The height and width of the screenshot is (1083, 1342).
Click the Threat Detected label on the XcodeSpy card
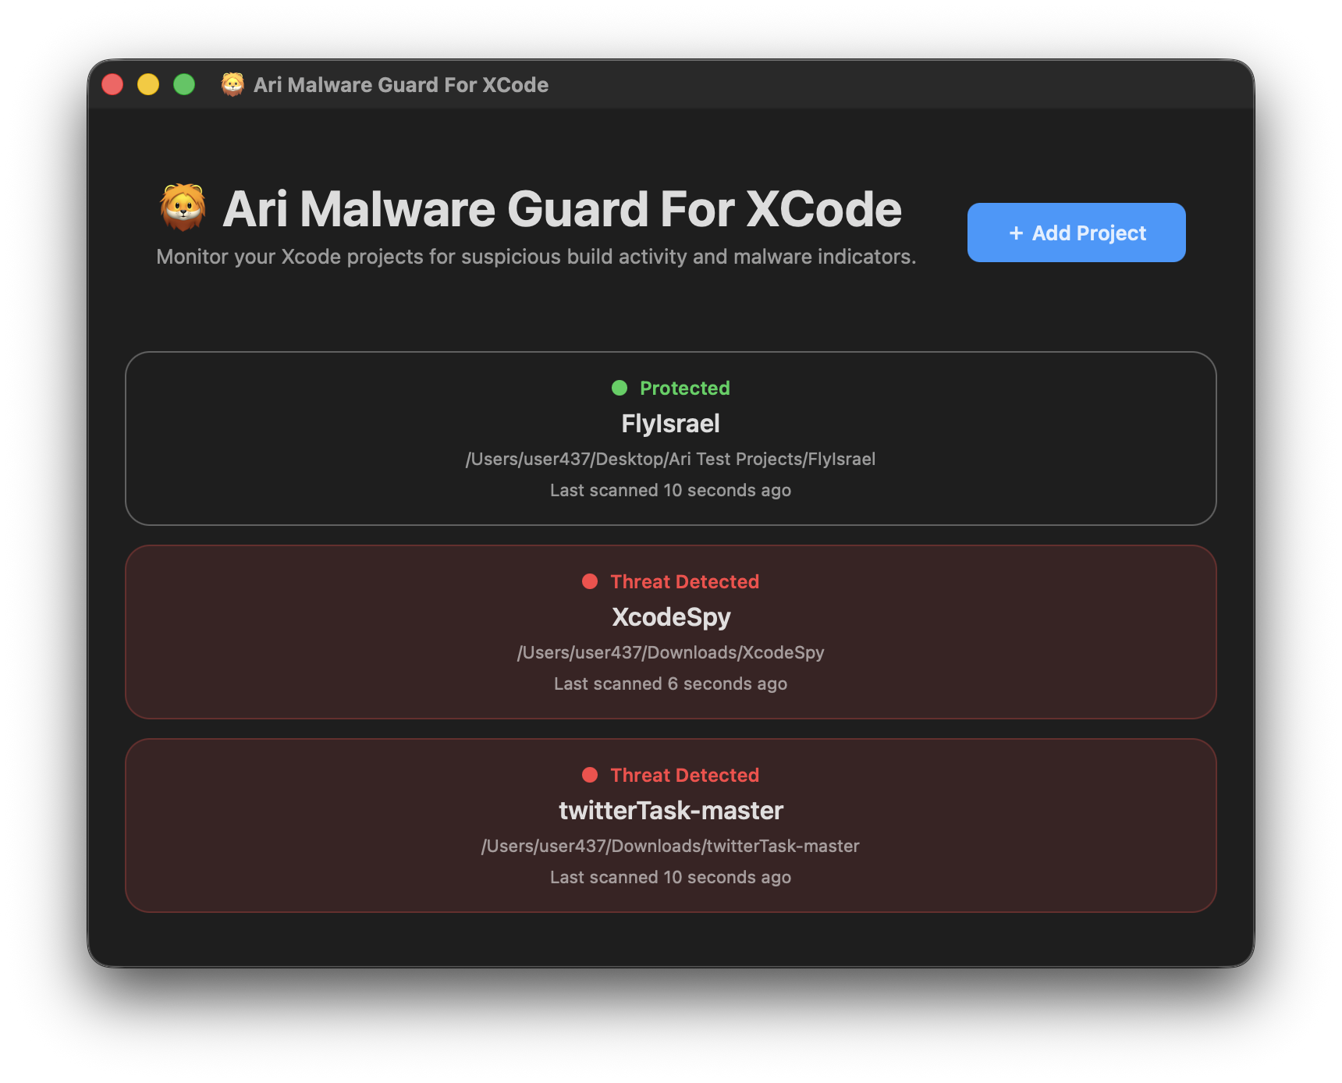(x=685, y=581)
